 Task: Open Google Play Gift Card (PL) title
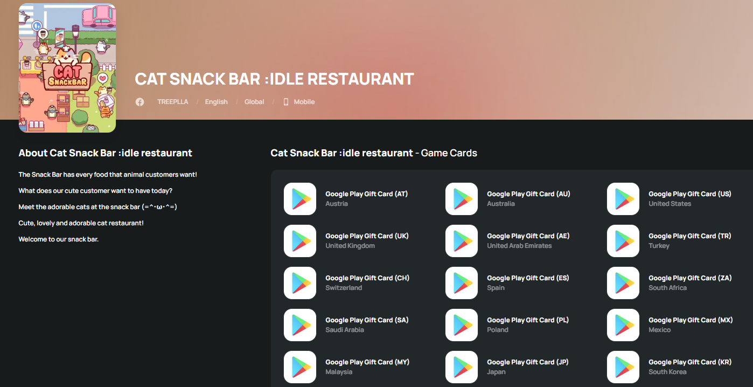[x=528, y=320]
